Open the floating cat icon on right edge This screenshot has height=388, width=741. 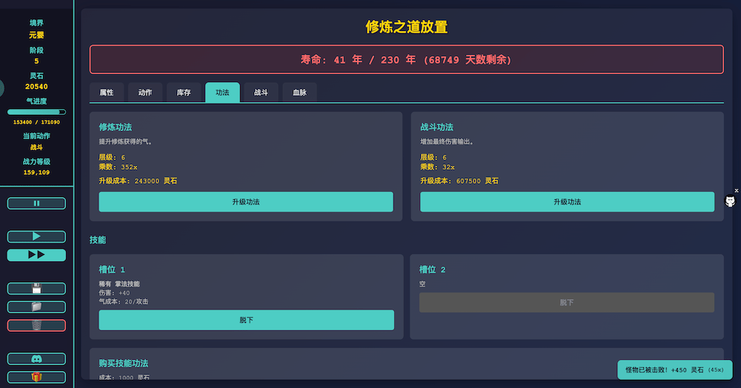pyautogui.click(x=731, y=201)
